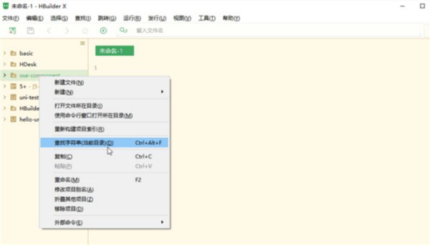Open the 外部命令(E) submenu arrow

162,222
